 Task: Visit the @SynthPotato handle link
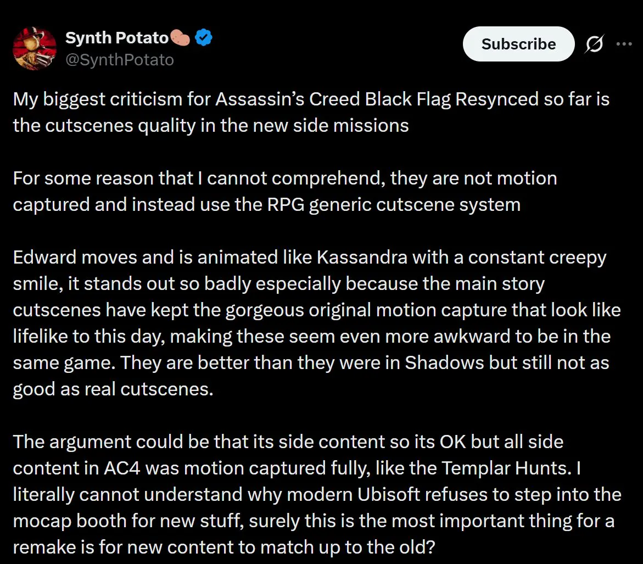click(120, 60)
